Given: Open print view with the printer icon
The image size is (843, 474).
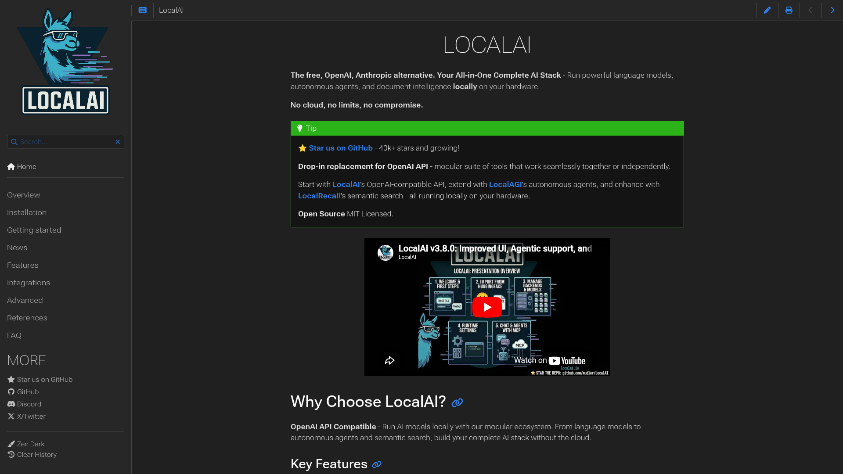Looking at the screenshot, I should point(789,10).
